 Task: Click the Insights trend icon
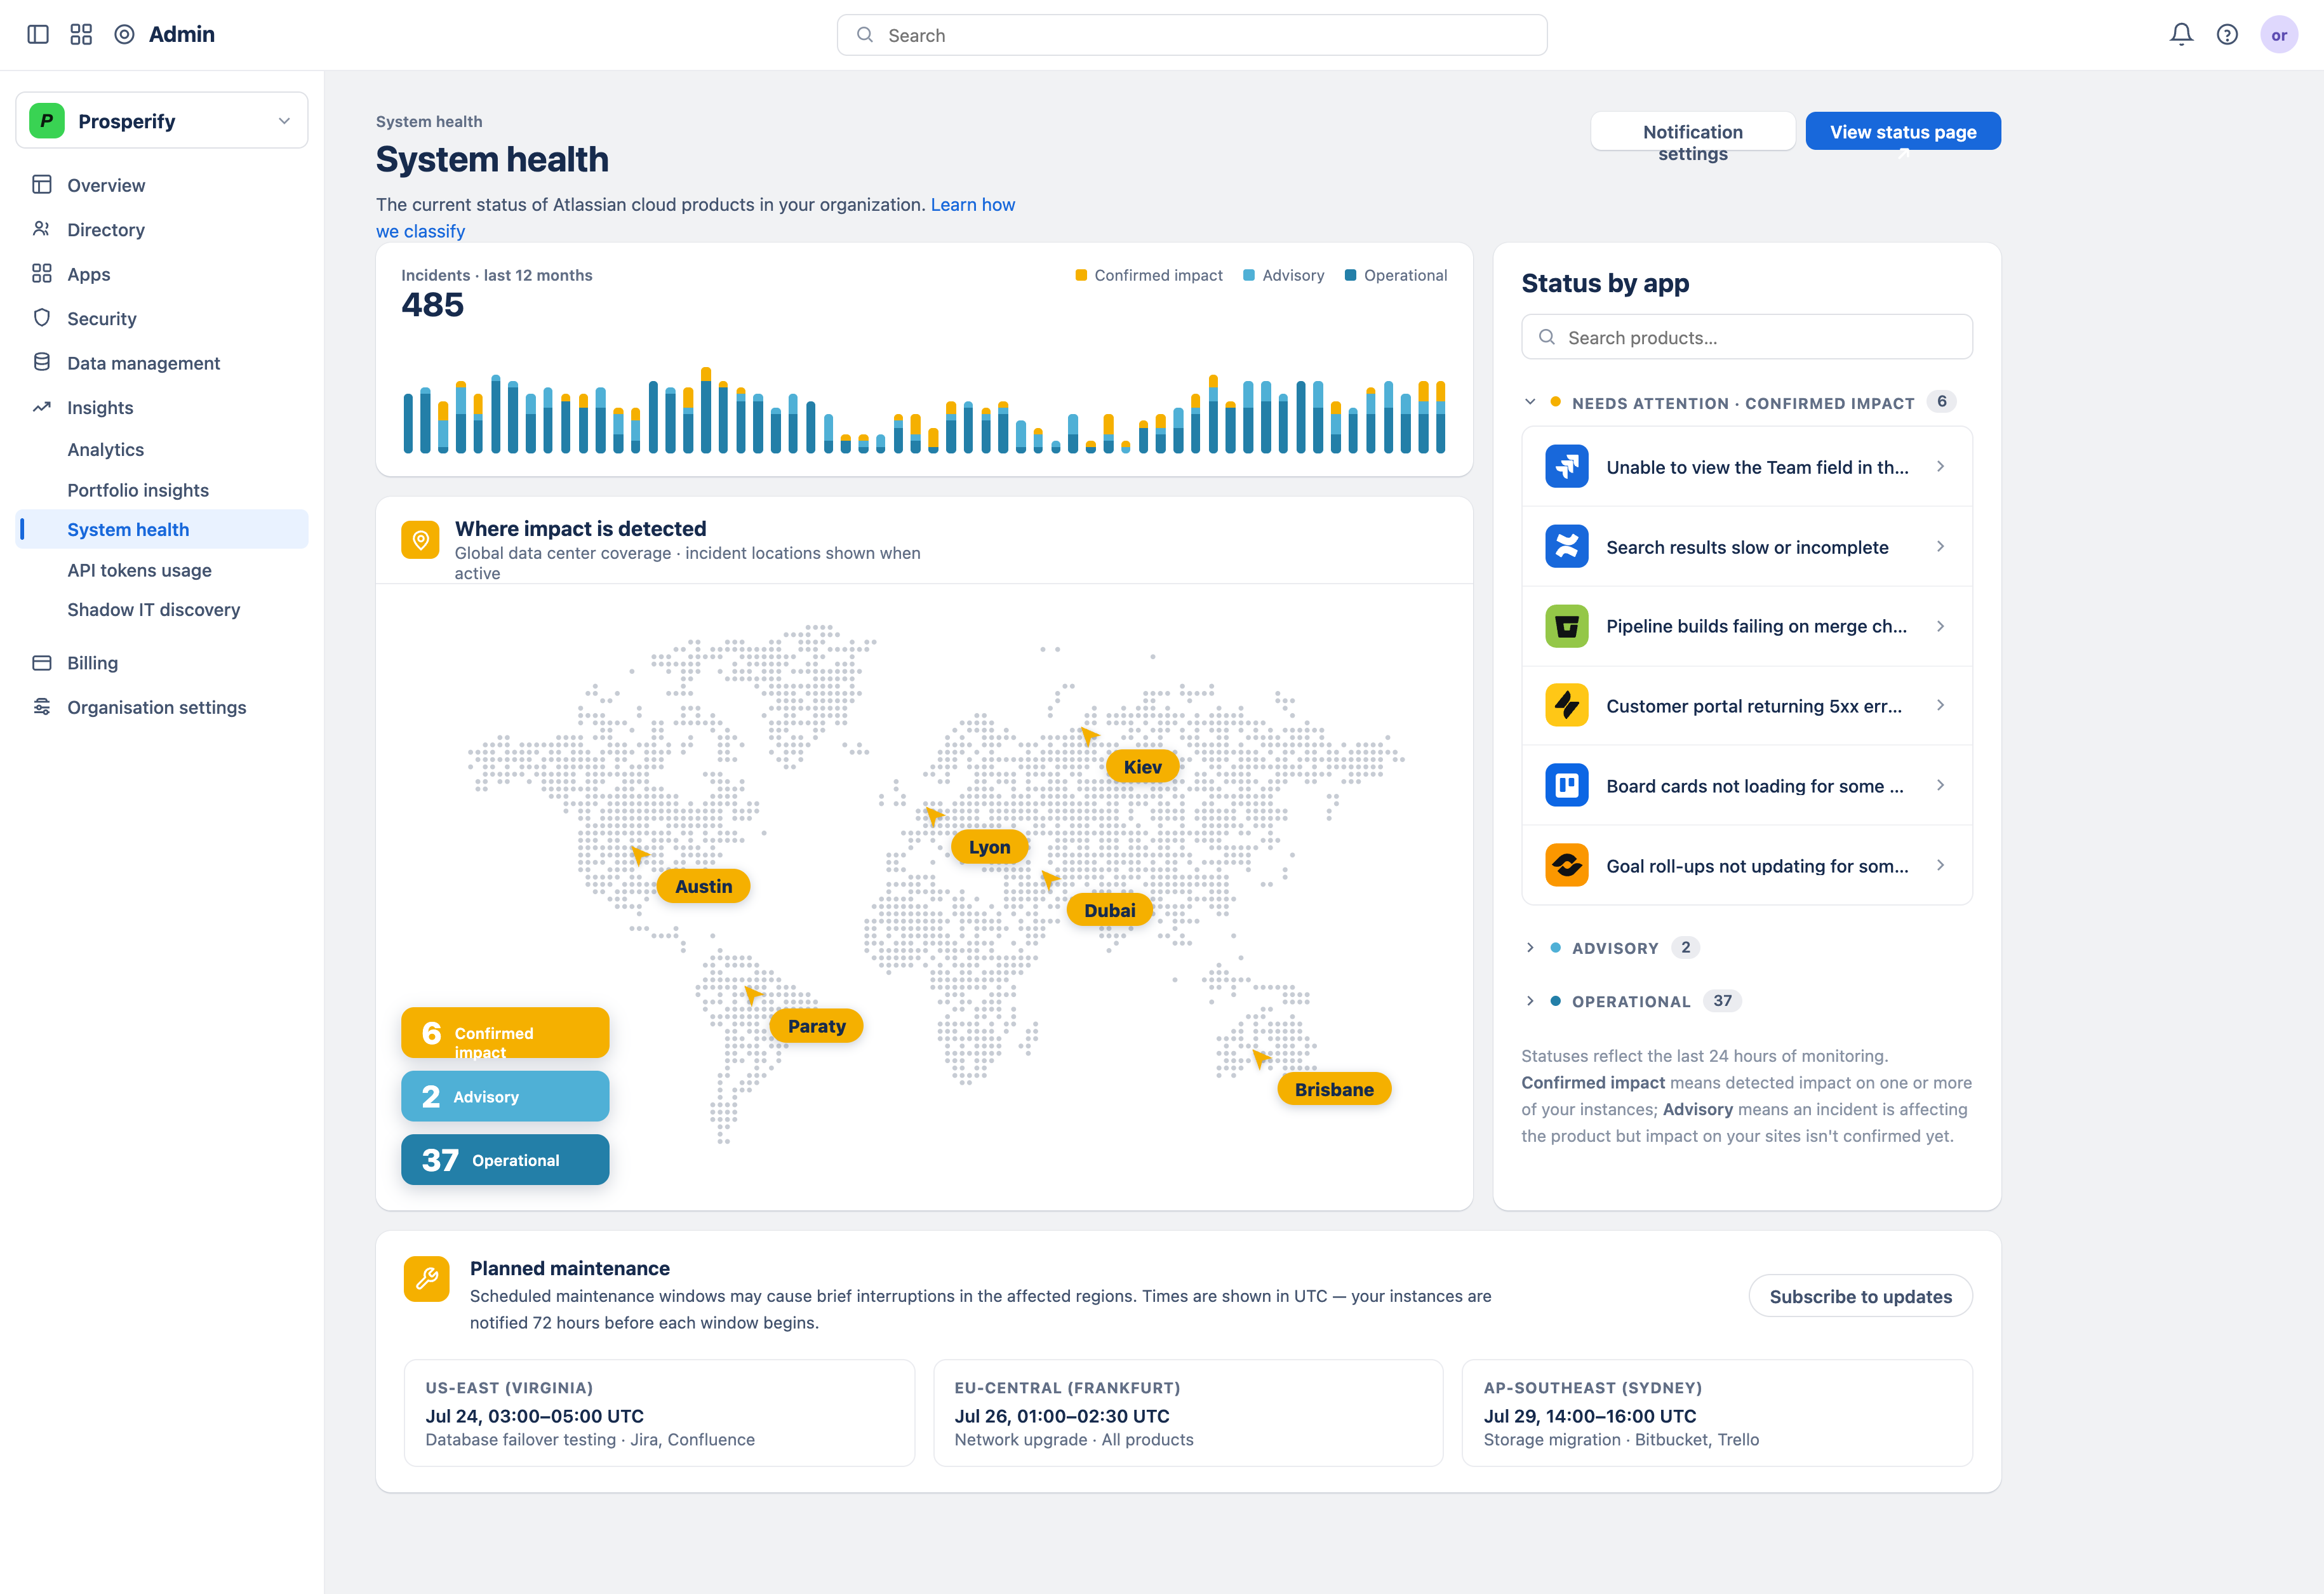click(41, 407)
